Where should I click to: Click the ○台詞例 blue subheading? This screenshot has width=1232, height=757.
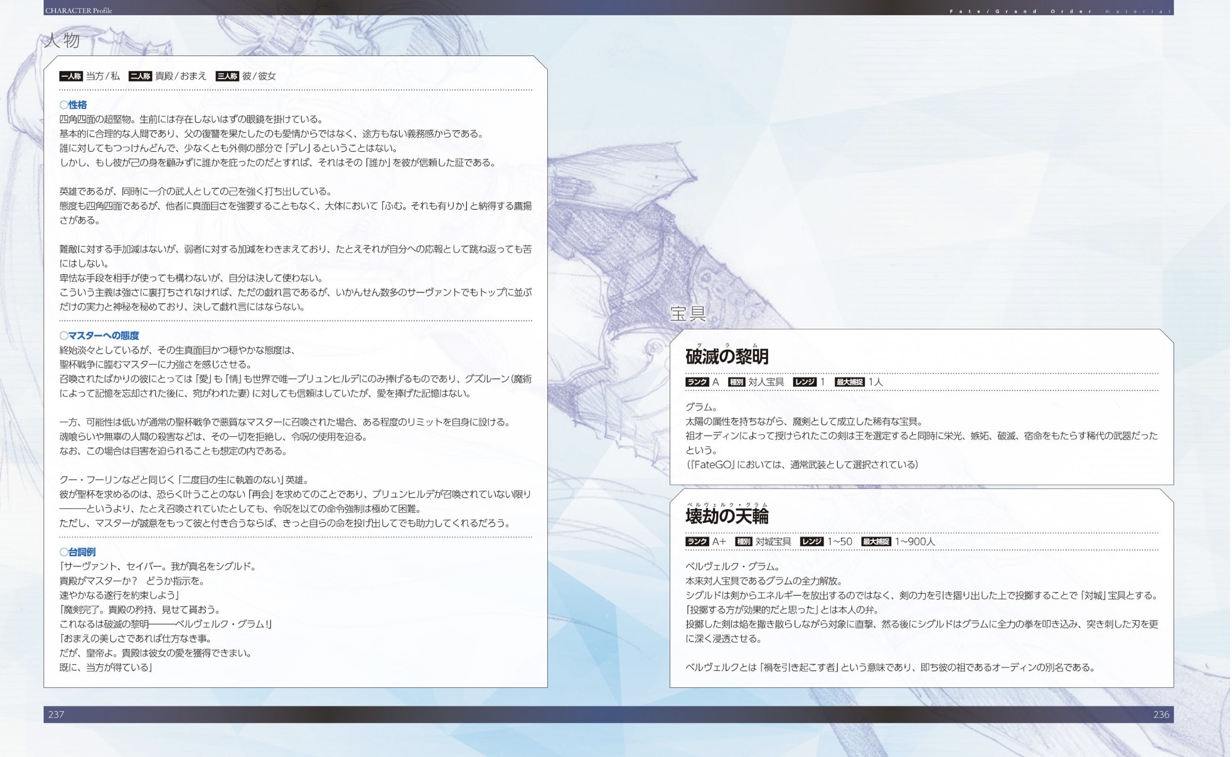click(77, 552)
